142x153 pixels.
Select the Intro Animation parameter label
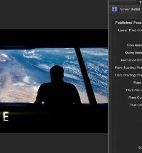pyautogui.click(x=134, y=45)
